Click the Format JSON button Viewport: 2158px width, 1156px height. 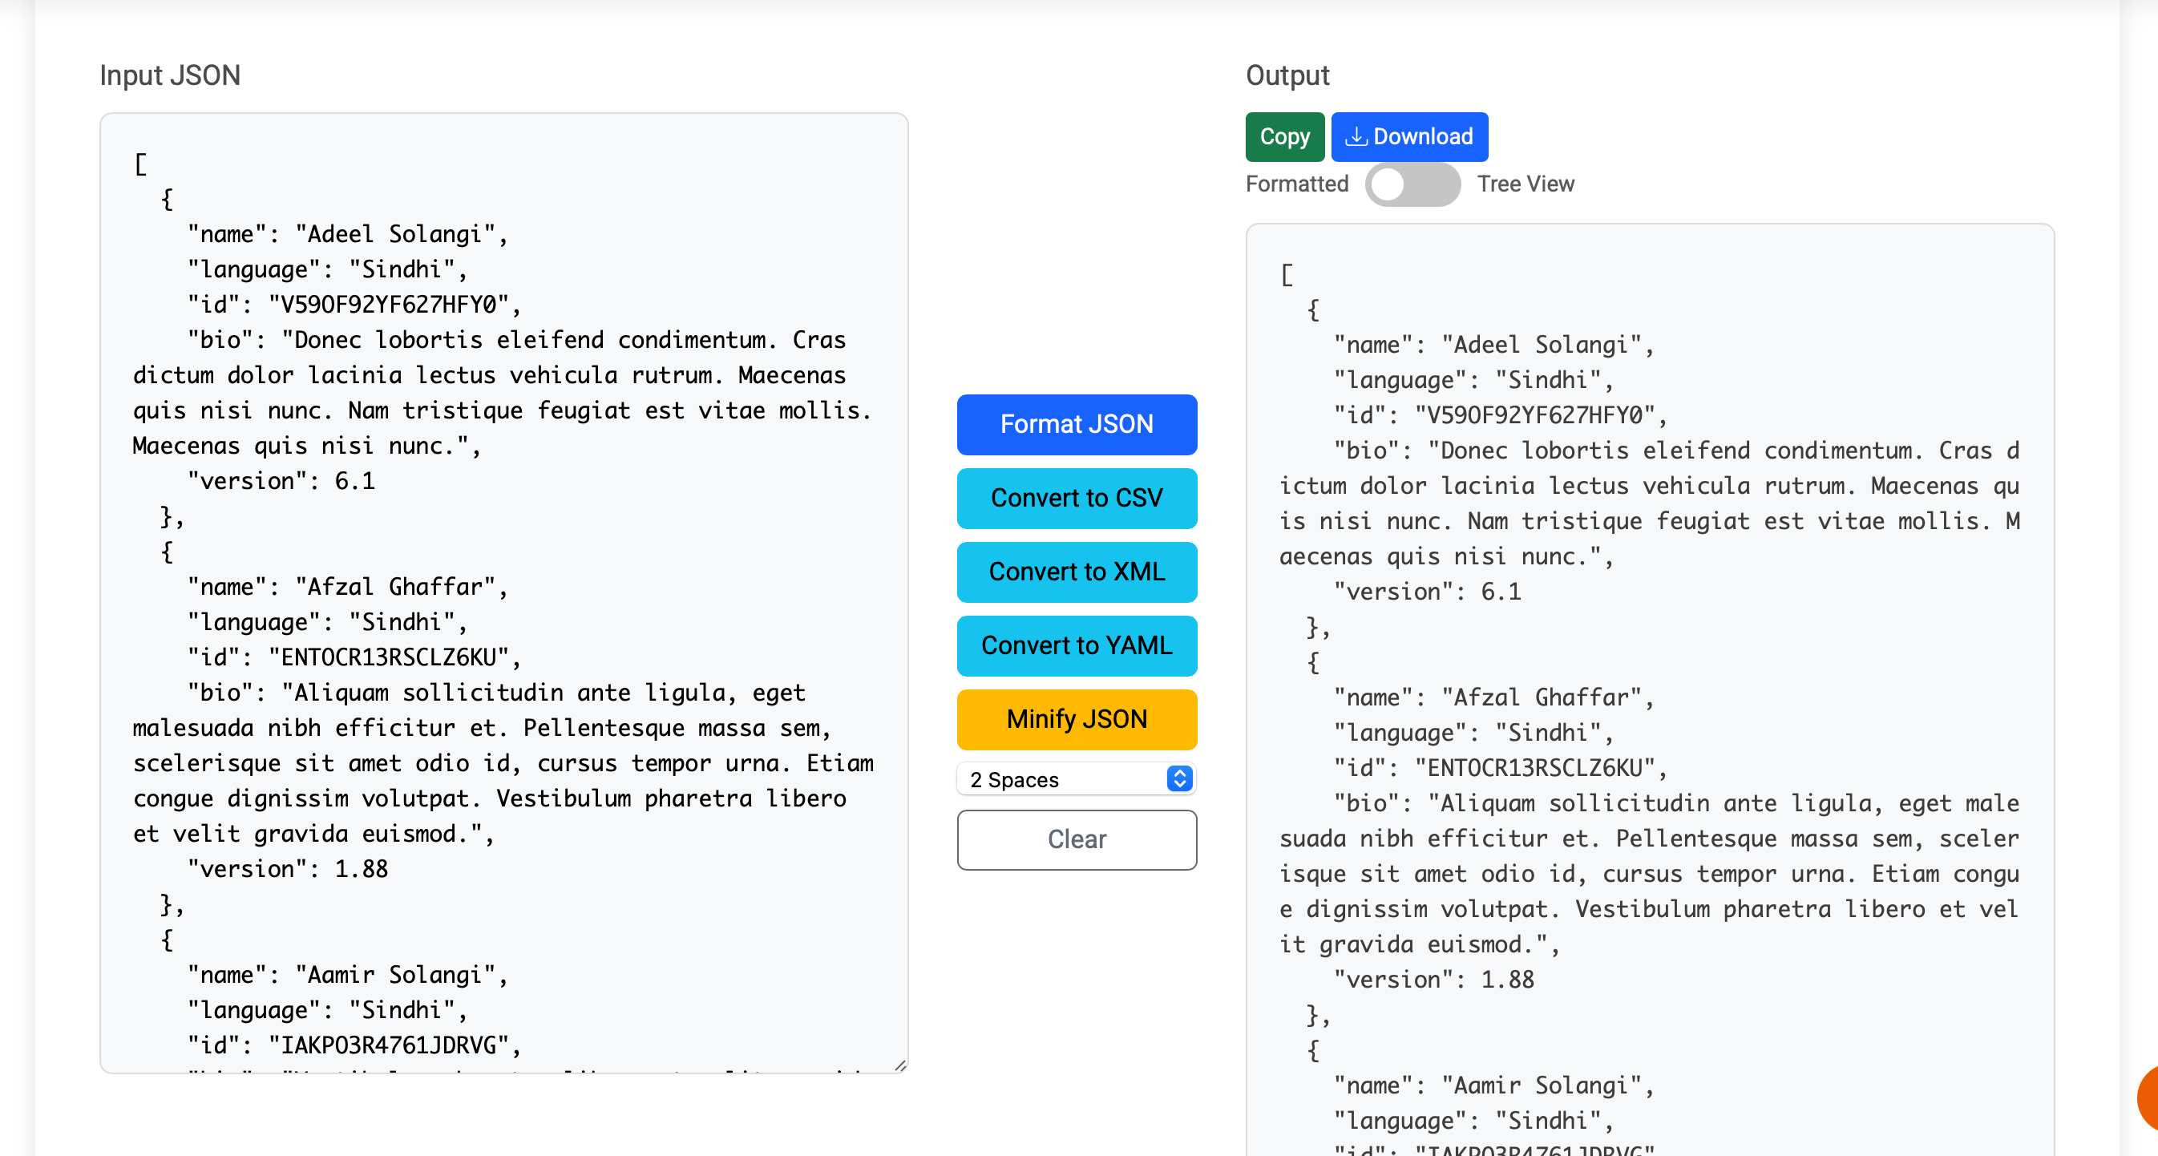tap(1077, 425)
